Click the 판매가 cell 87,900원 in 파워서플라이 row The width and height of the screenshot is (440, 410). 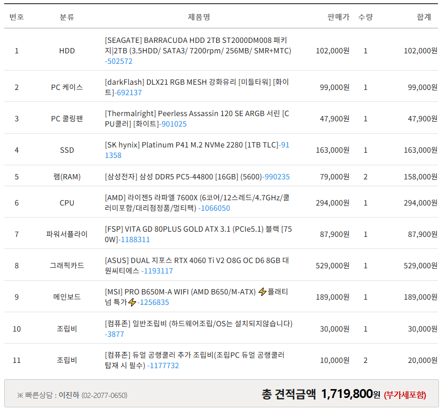tap(335, 234)
